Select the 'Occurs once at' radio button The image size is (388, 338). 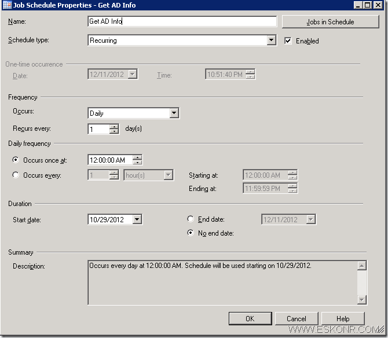click(16, 160)
